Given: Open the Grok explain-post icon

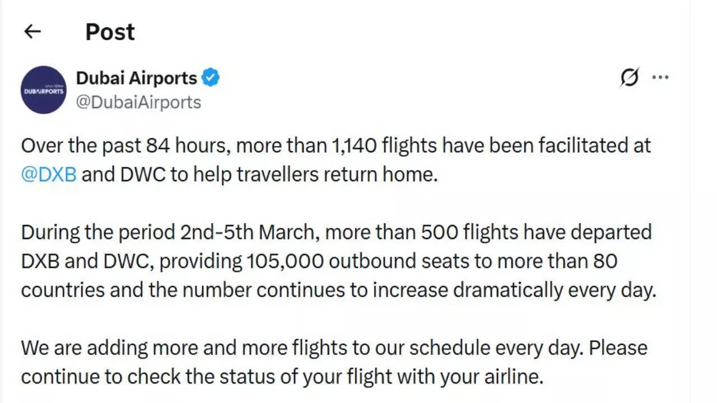Looking at the screenshot, I should click(x=629, y=77).
